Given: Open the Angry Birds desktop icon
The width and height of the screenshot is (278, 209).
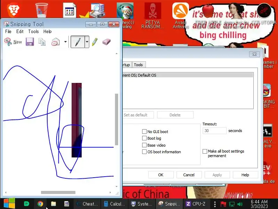Looking at the screenshot, I should pyautogui.click(x=267, y=90).
